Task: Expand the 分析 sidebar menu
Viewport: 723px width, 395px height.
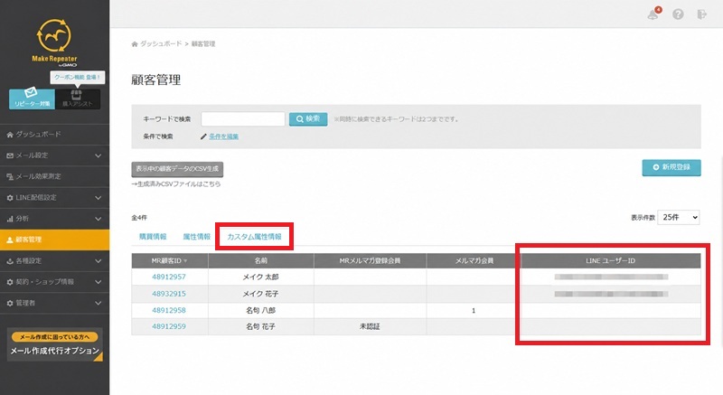Action: point(54,219)
